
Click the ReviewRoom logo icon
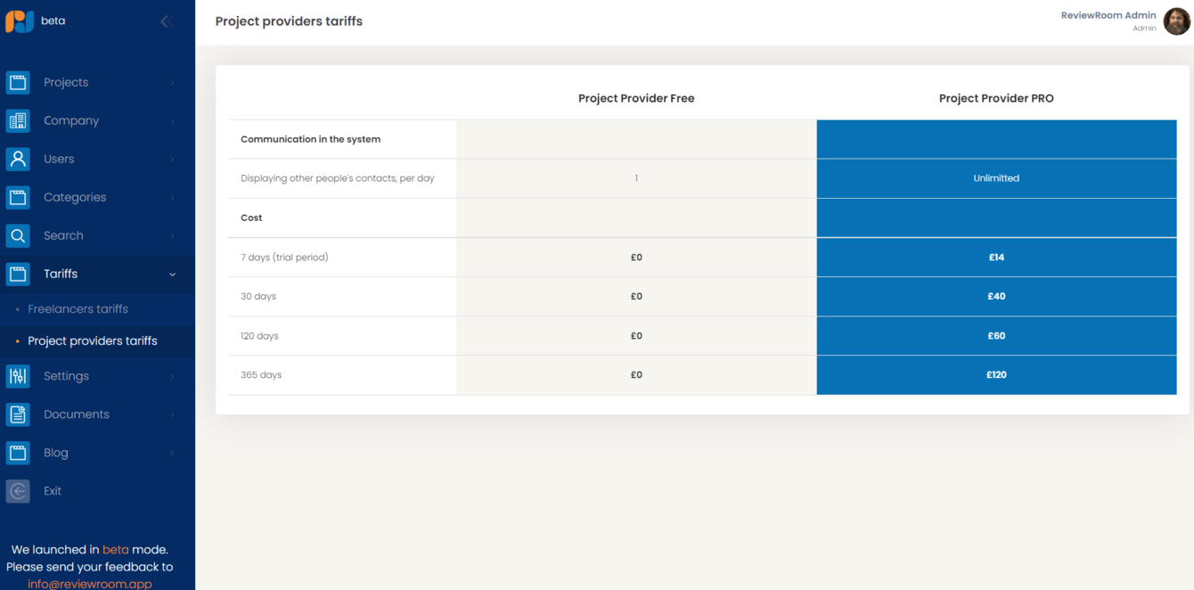(x=20, y=20)
